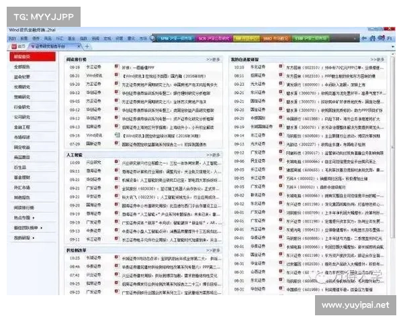Open the F1 help button
This screenshot has height=322, width=403.
click(390, 38)
